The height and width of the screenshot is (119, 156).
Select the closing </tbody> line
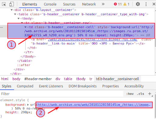tap(28, 56)
